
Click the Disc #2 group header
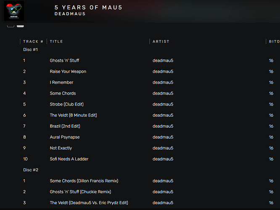(x=31, y=170)
